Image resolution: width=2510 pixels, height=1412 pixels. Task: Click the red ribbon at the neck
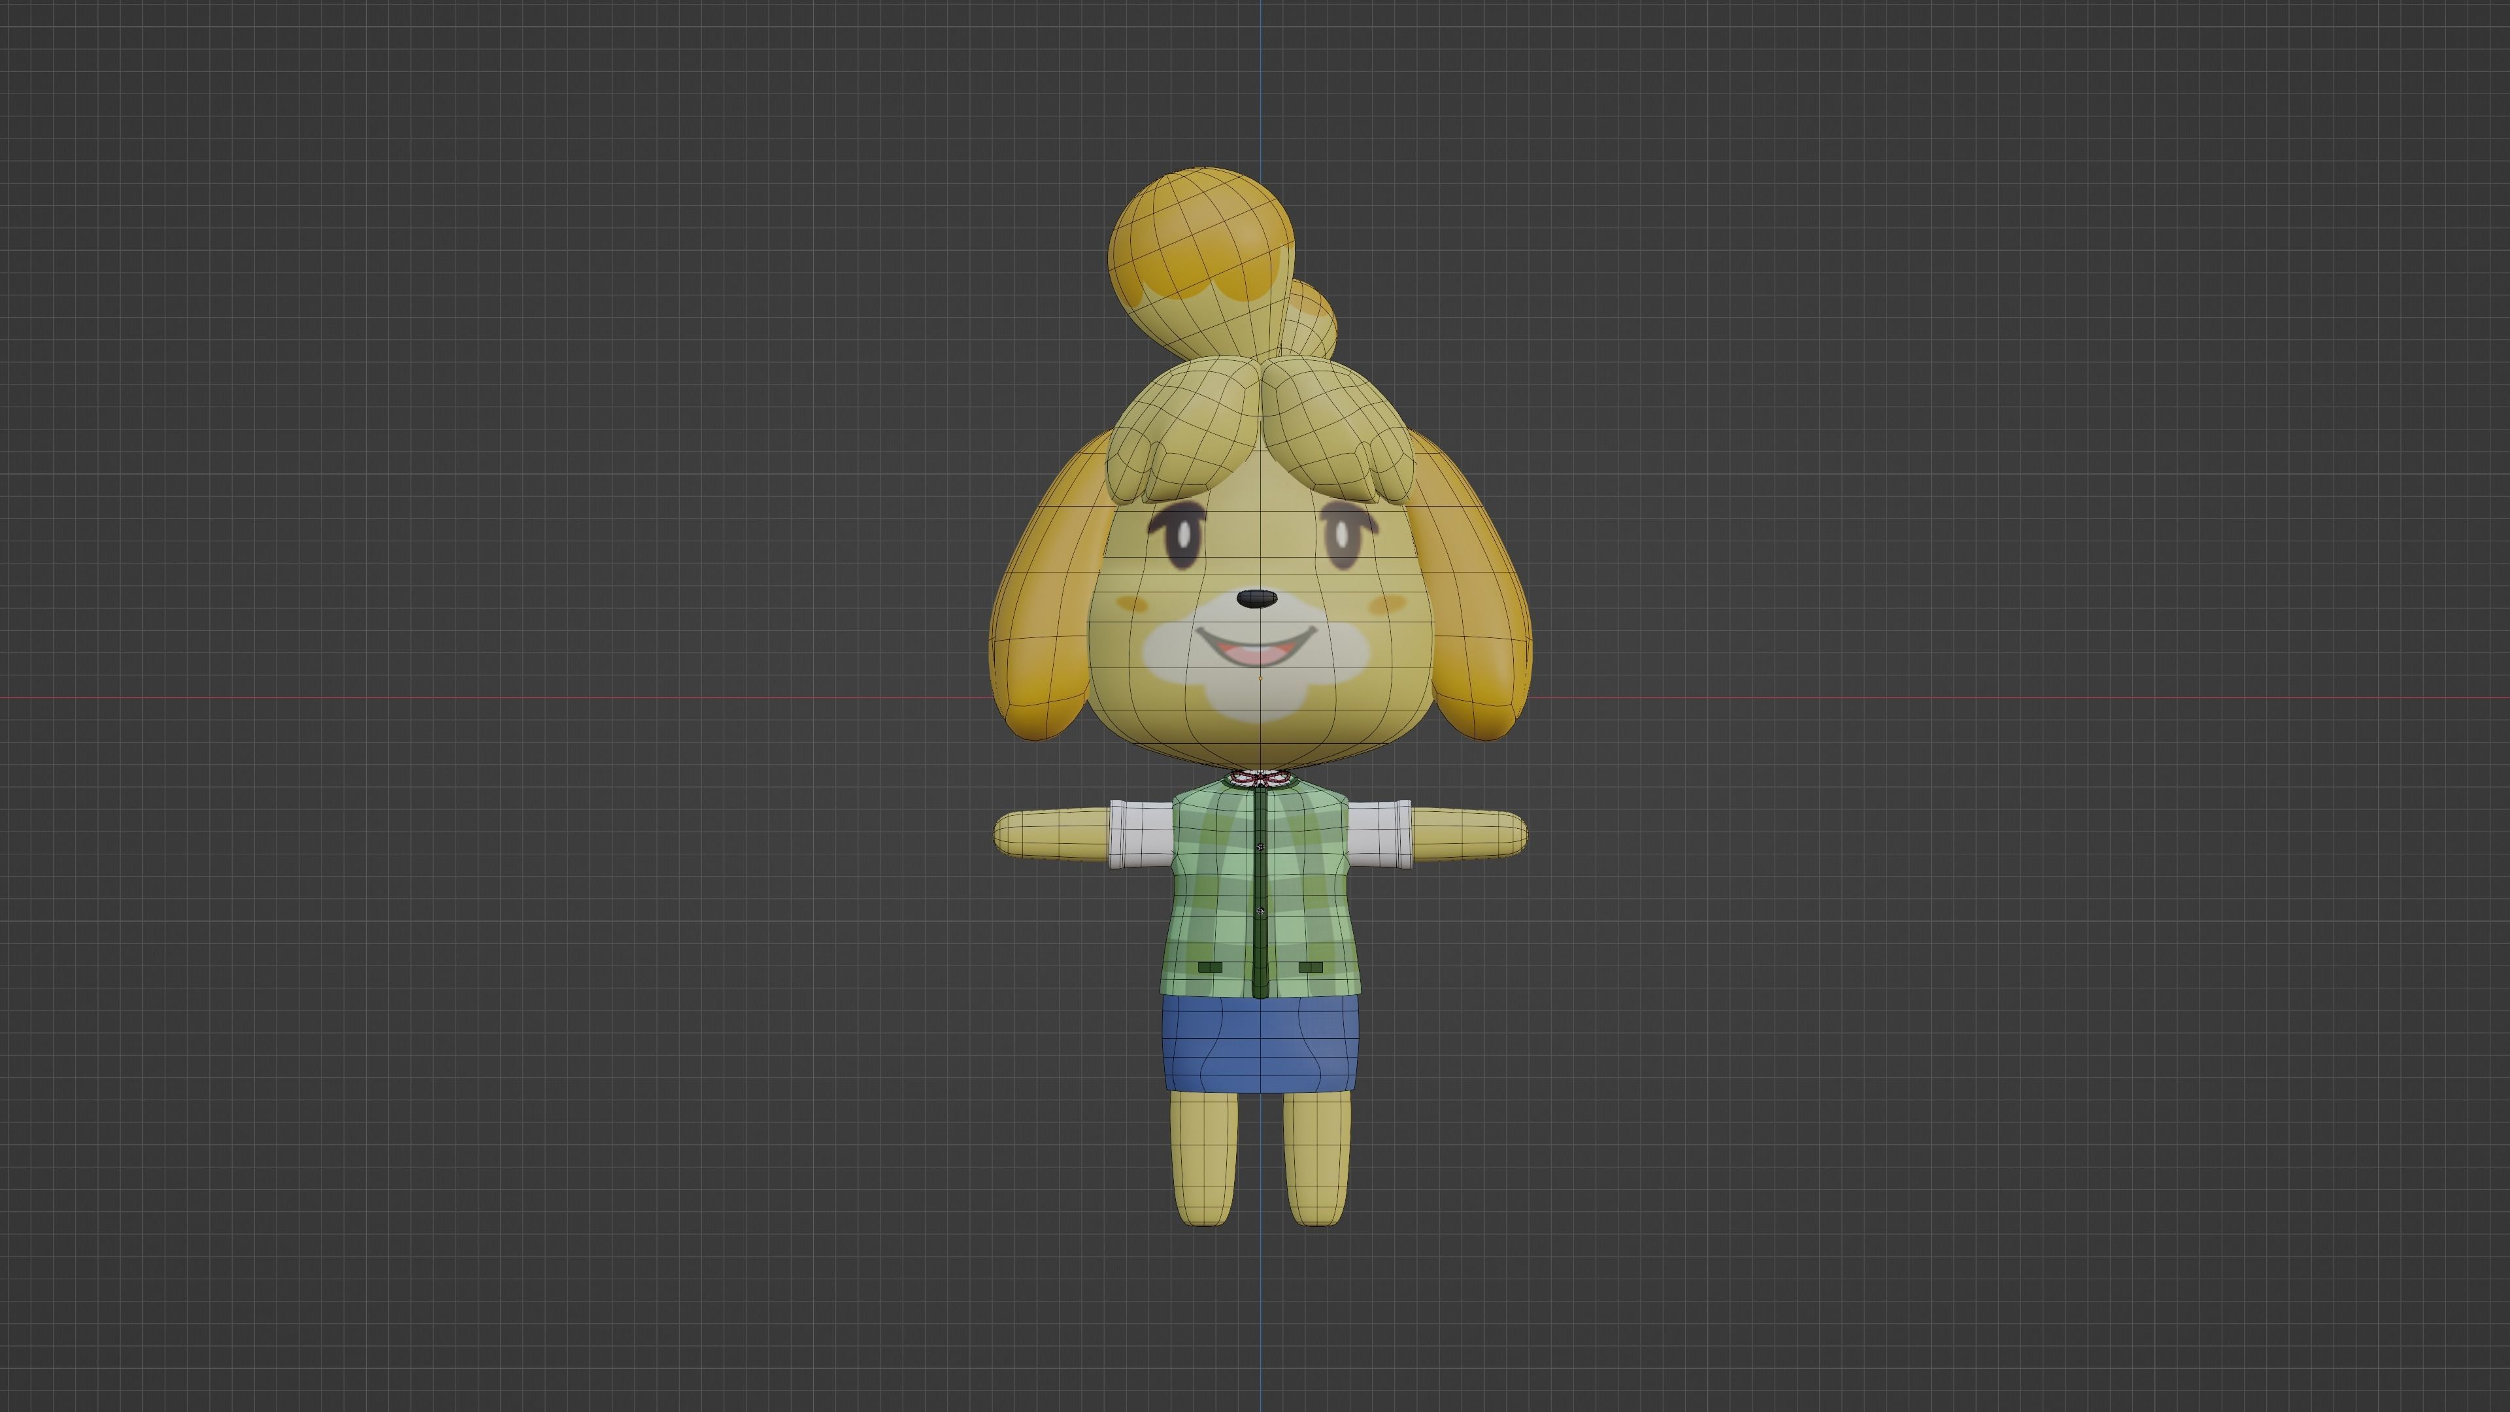[1259, 778]
